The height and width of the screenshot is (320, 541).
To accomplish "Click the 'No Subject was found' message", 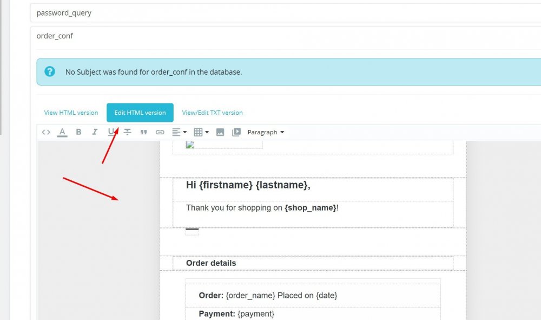I will click(x=154, y=72).
